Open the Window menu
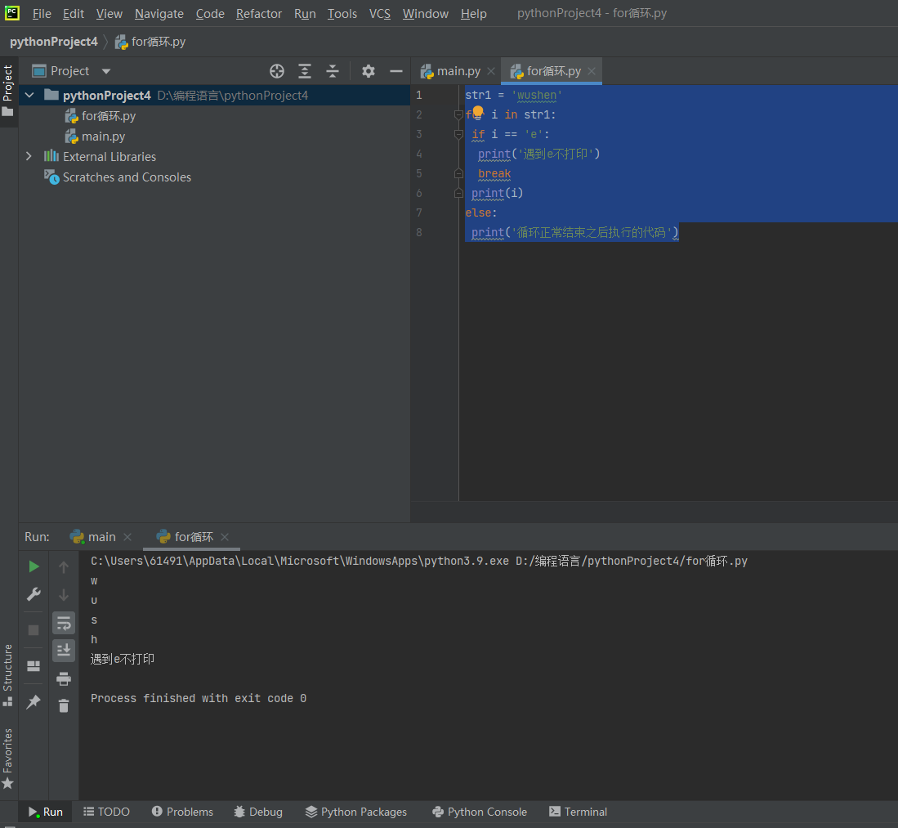The image size is (898, 828). [426, 14]
